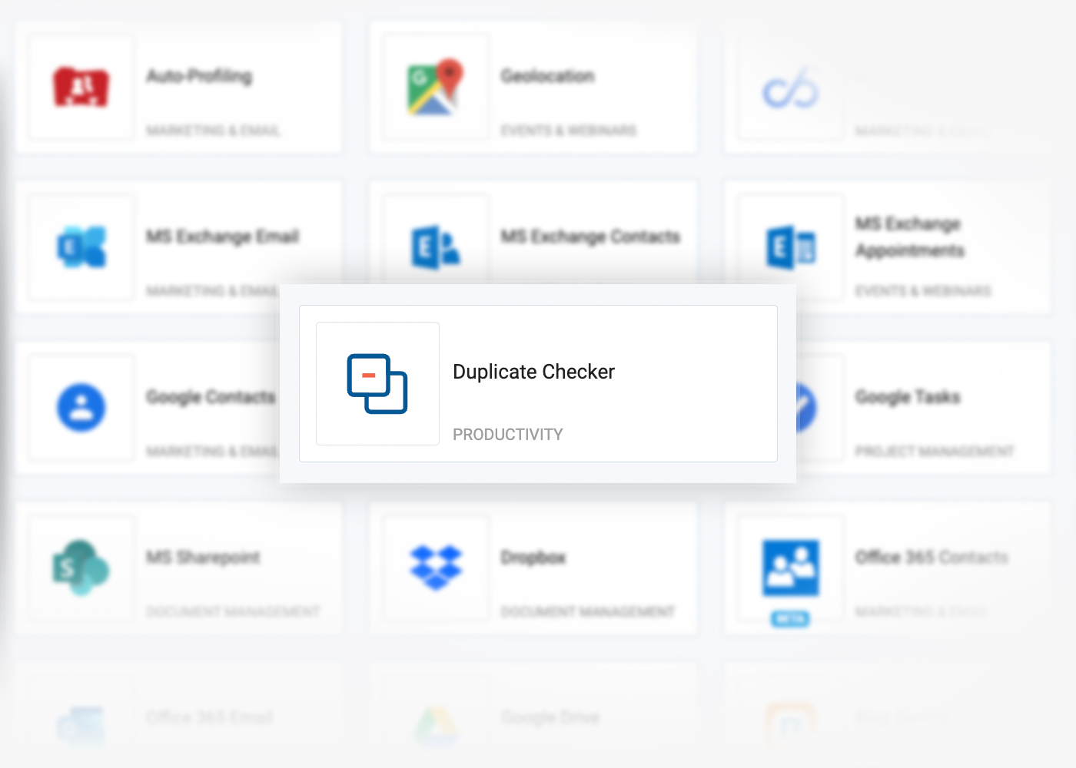This screenshot has width=1076, height=768.
Task: Open the Geolocation card
Action: click(532, 87)
